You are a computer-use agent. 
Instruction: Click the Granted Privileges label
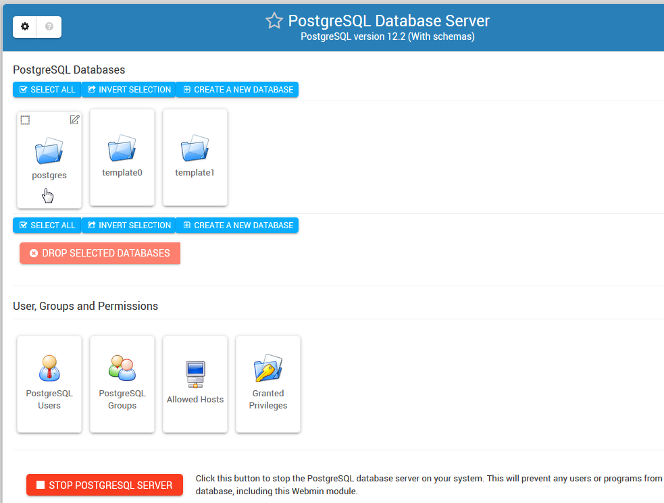[x=268, y=399]
